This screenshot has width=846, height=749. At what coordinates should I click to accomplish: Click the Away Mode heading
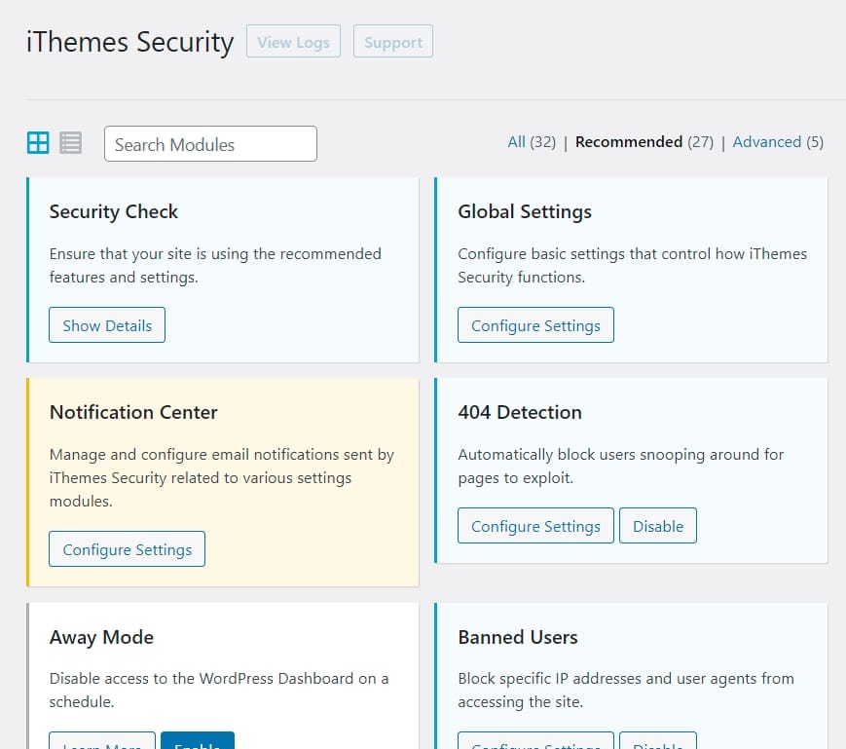coord(101,637)
